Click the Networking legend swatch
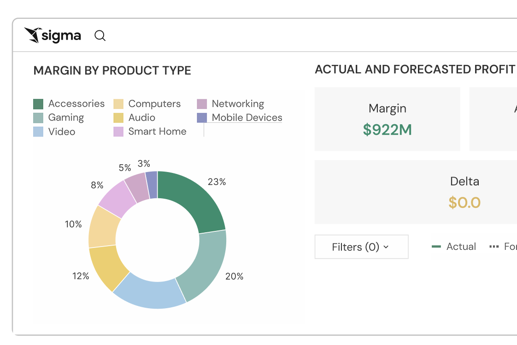 point(202,104)
